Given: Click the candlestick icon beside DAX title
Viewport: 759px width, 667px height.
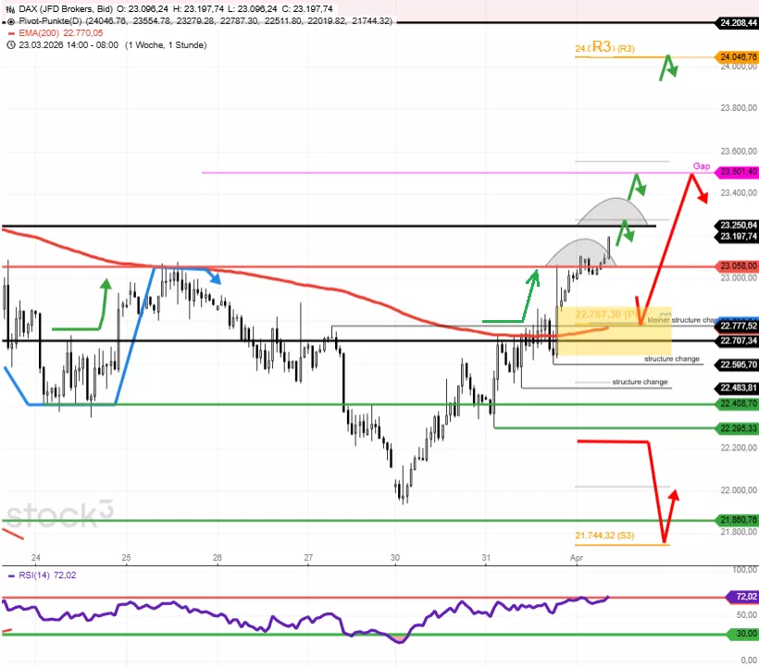Looking at the screenshot, I should pos(9,6).
